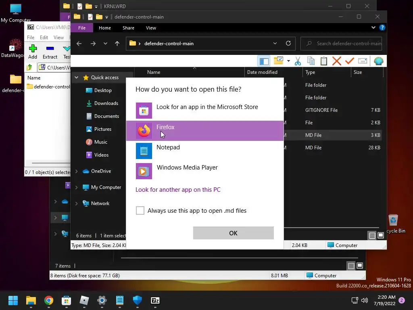This screenshot has height=310, width=413.
Task: Pick Windows Media Player option
Action: pos(204,171)
